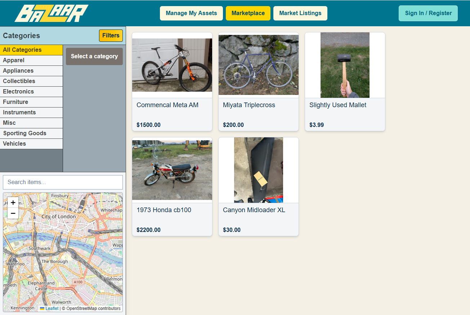Image resolution: width=470 pixels, height=315 pixels.
Task: Open the OpenStreetMap contributors link
Action: 91,308
